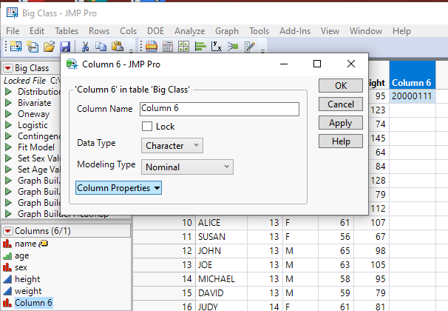Run the Distribution script with its green triangle

tap(9, 92)
